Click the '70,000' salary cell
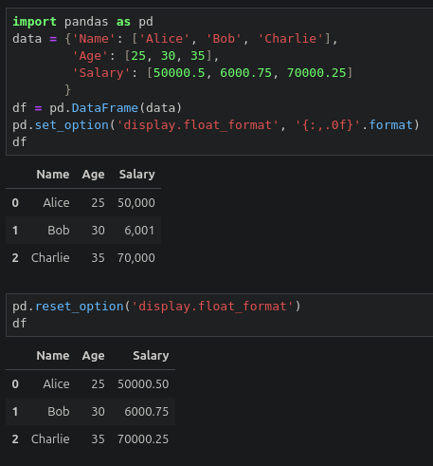Viewport: 433px width, 466px height. pyautogui.click(x=136, y=258)
